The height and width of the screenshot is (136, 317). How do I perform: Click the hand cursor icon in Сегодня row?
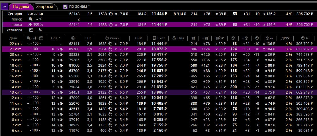coord(111,14)
